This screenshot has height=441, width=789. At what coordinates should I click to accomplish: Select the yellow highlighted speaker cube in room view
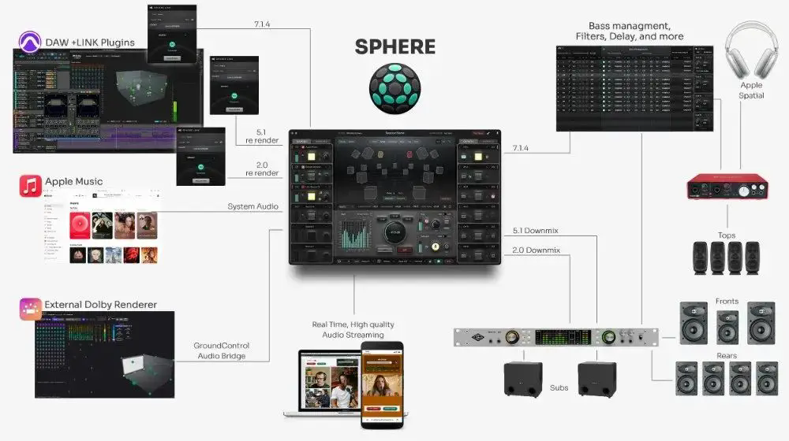pos(380,154)
